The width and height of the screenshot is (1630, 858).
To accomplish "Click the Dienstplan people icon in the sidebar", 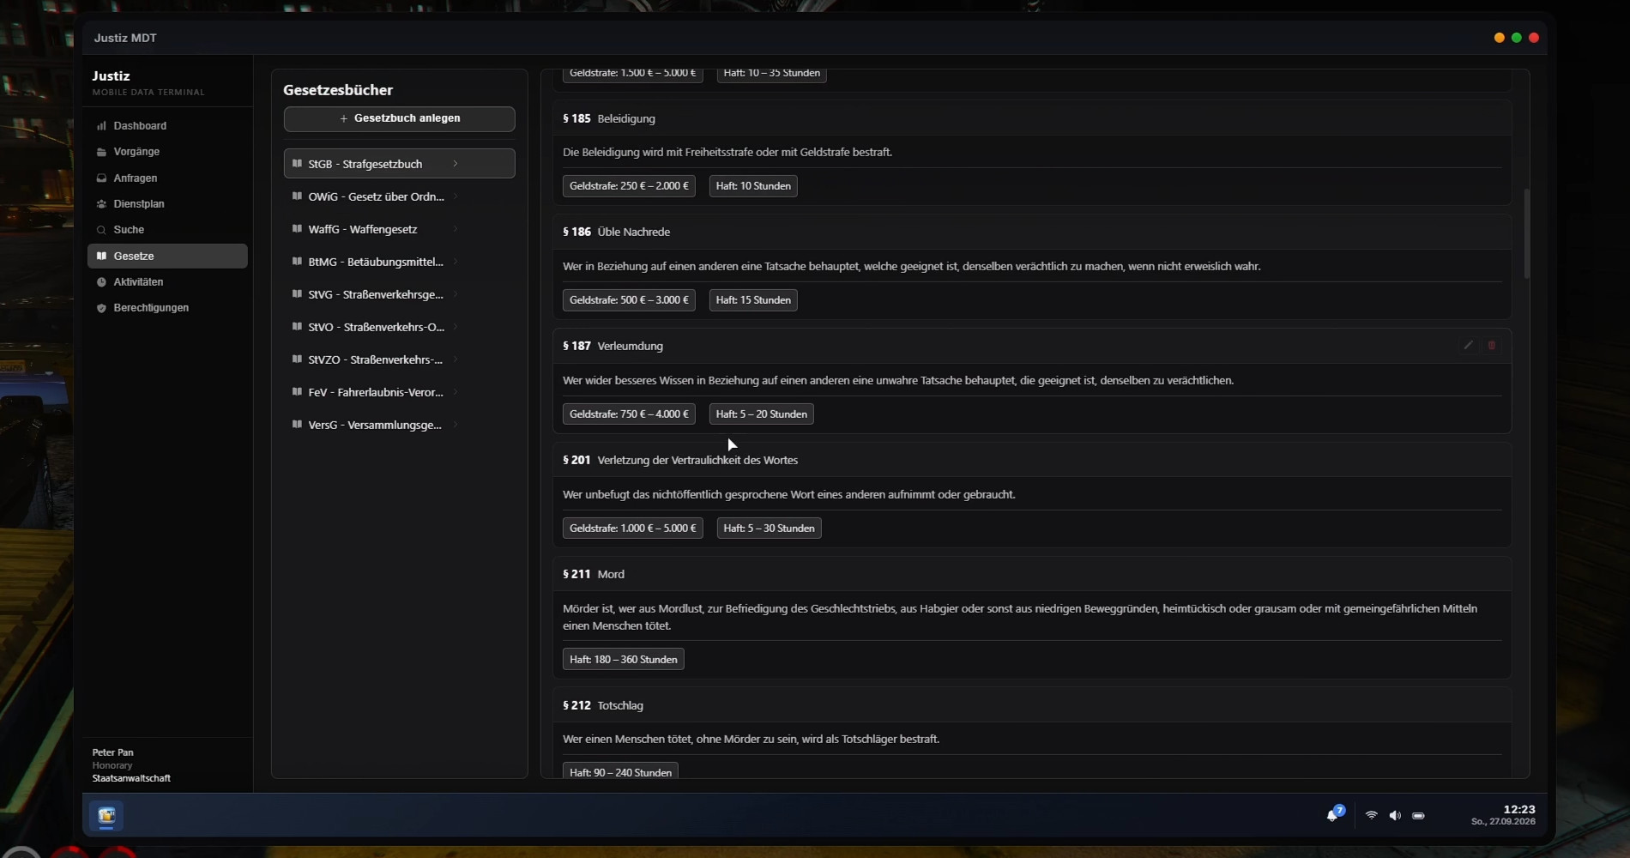I will pyautogui.click(x=101, y=204).
